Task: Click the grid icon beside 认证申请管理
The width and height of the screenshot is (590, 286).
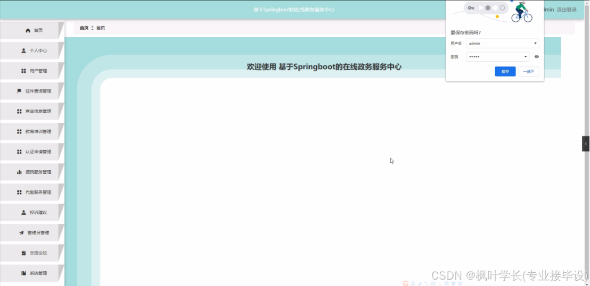Action: (x=20, y=152)
